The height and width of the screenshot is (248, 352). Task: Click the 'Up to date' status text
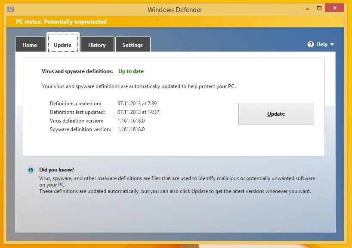[131, 71]
